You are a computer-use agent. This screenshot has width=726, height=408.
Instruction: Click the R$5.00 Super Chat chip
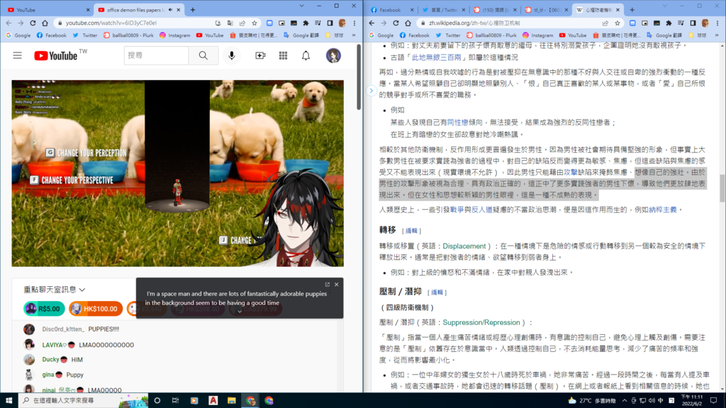[44, 309]
